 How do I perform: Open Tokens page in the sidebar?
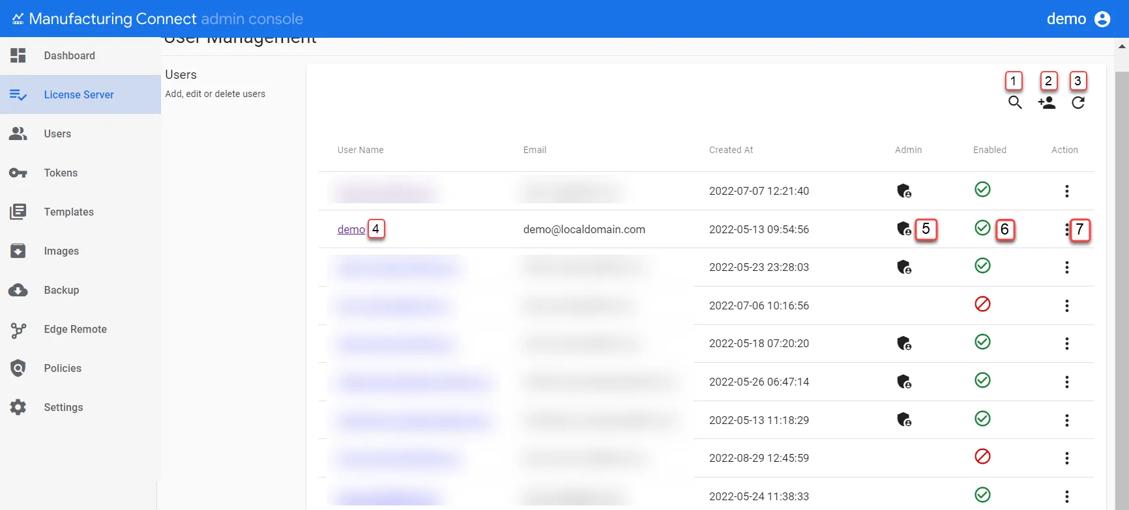coord(80,173)
